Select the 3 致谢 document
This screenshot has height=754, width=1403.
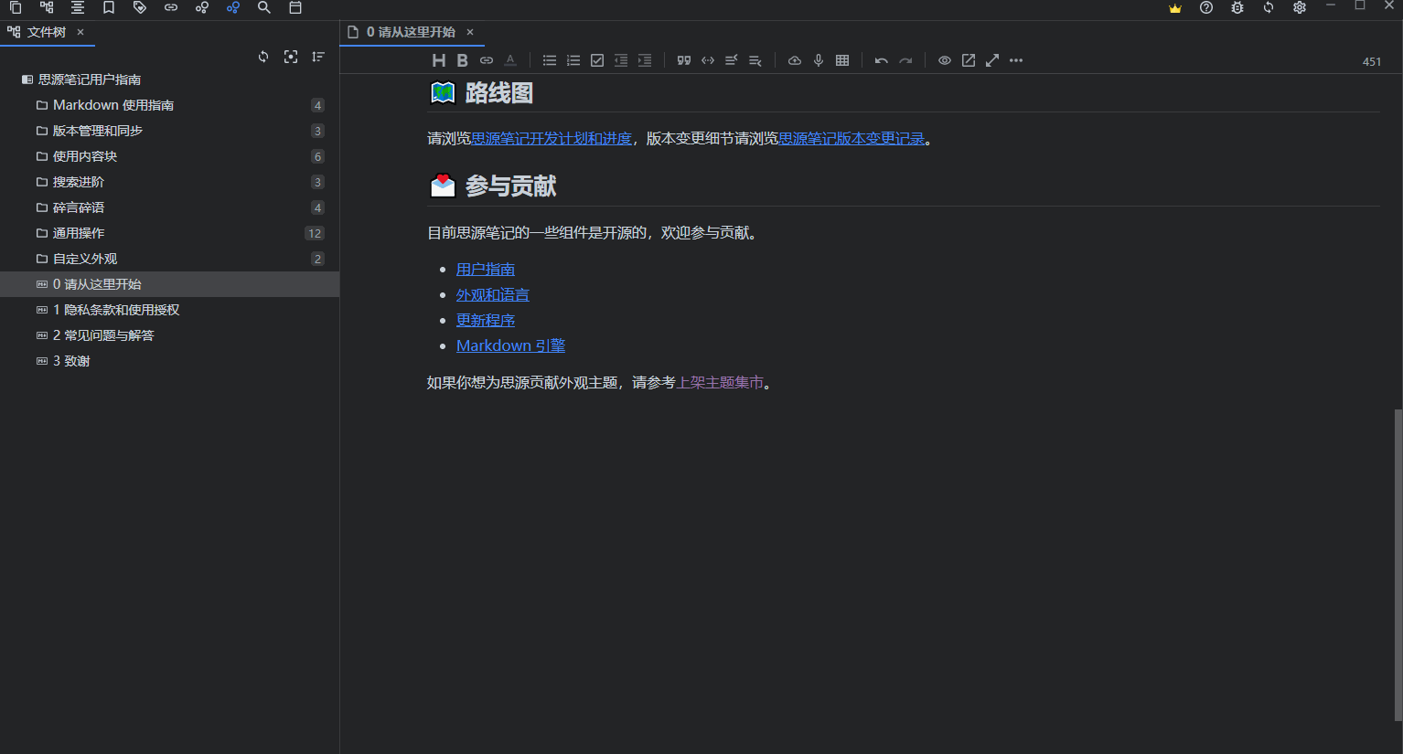click(74, 360)
